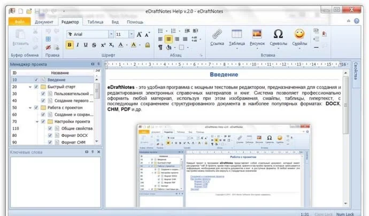This screenshot has height=216, width=369.
Task: Open the Абзац dialog launcher
Action: click(x=201, y=55)
